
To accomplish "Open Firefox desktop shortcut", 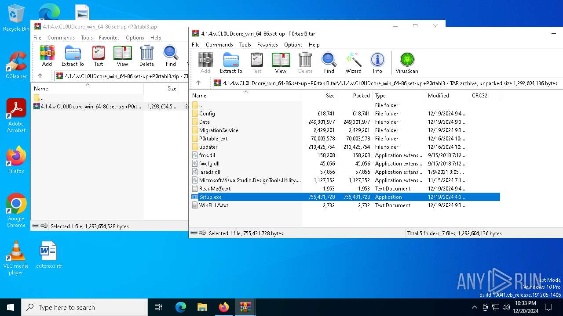I will (16, 160).
